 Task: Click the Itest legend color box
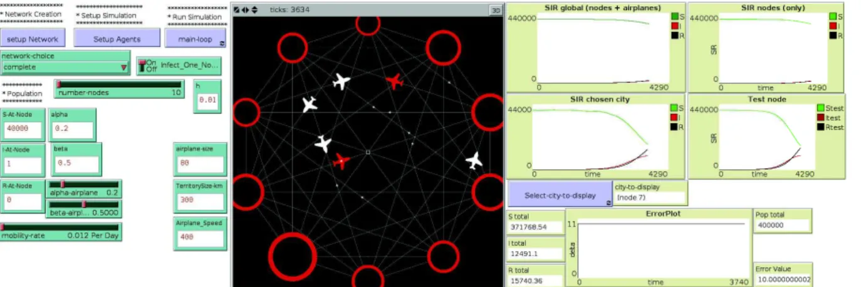821,117
